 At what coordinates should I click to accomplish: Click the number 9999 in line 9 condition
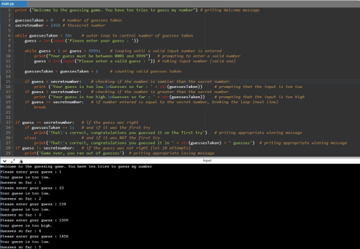click(93, 51)
